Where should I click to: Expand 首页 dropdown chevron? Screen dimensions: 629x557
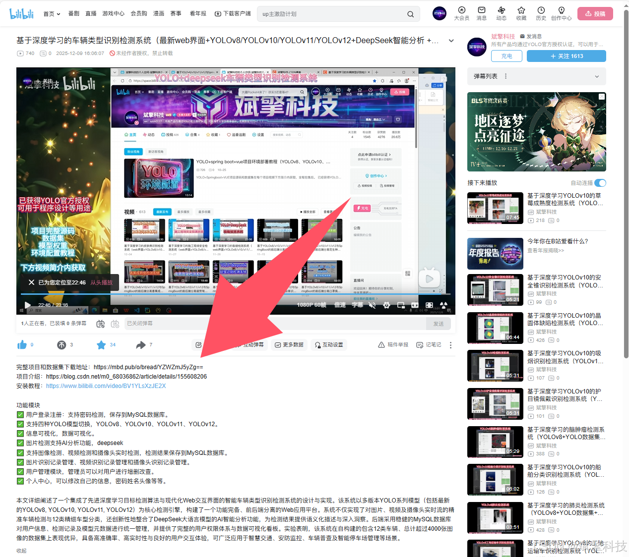click(59, 14)
